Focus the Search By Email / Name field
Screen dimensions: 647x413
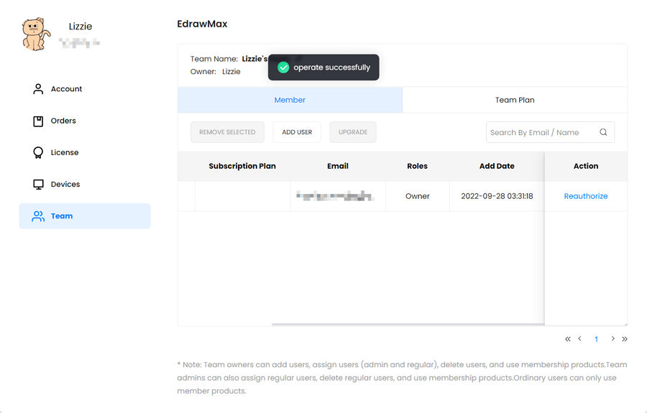[541, 132]
